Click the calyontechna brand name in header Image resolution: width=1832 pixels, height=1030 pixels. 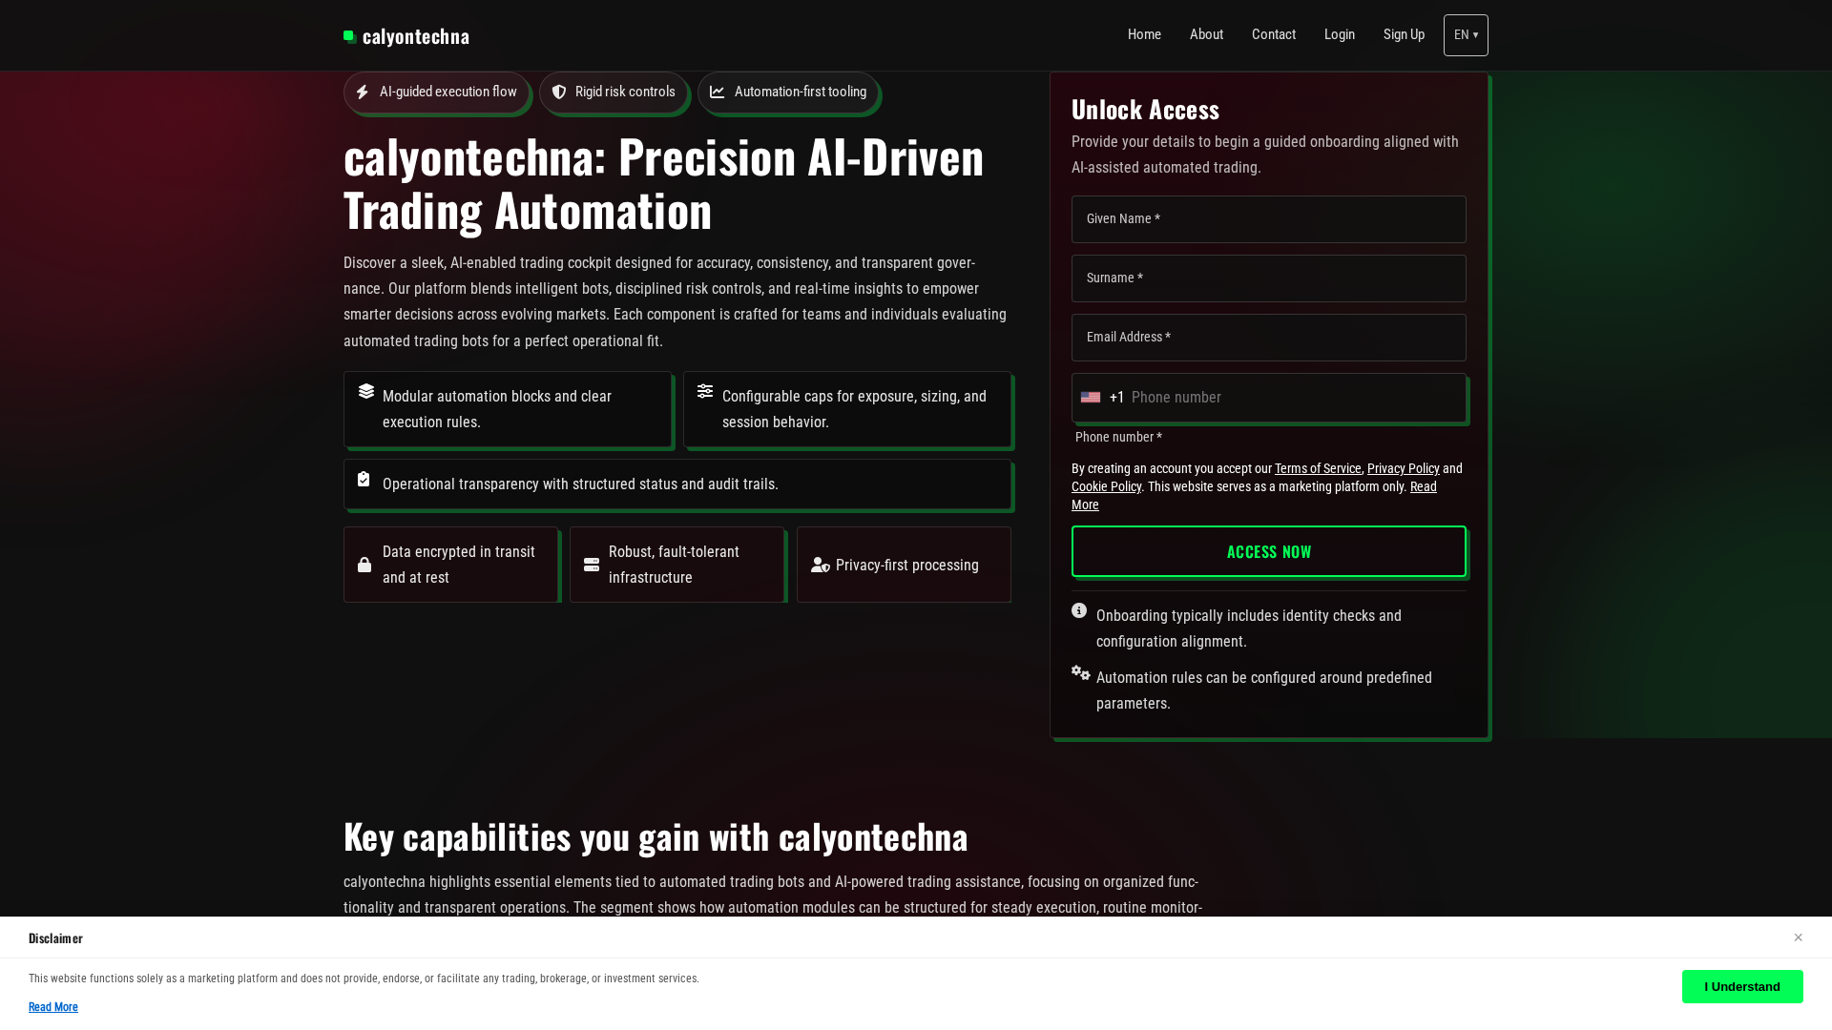pos(416,36)
